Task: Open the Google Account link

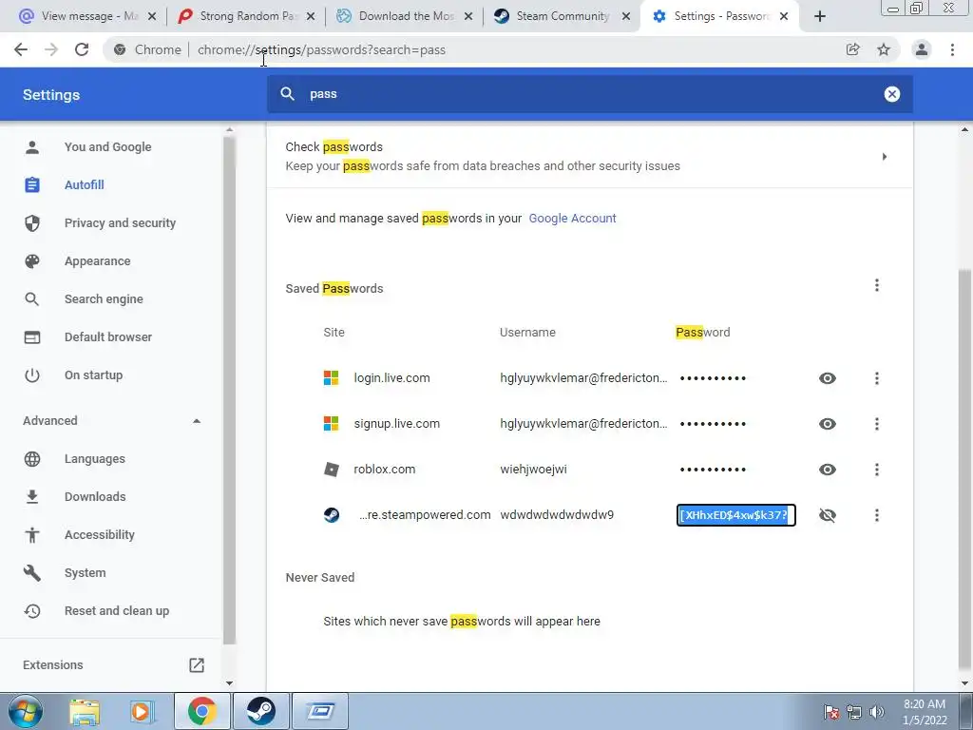Action: click(x=572, y=219)
